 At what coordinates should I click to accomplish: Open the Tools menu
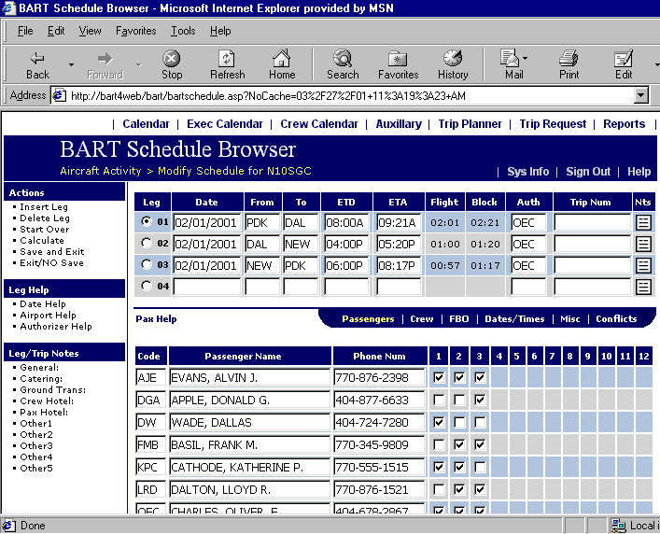[183, 31]
